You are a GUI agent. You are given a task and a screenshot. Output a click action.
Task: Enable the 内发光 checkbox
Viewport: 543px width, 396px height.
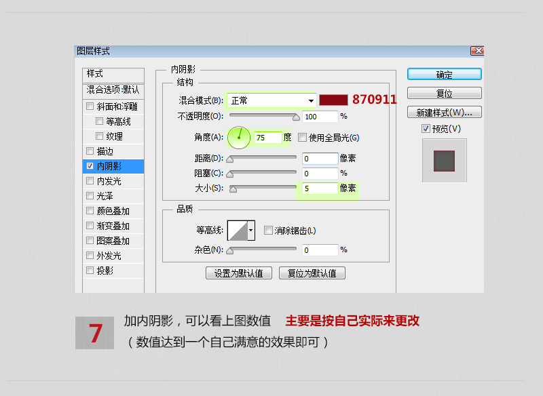point(90,180)
